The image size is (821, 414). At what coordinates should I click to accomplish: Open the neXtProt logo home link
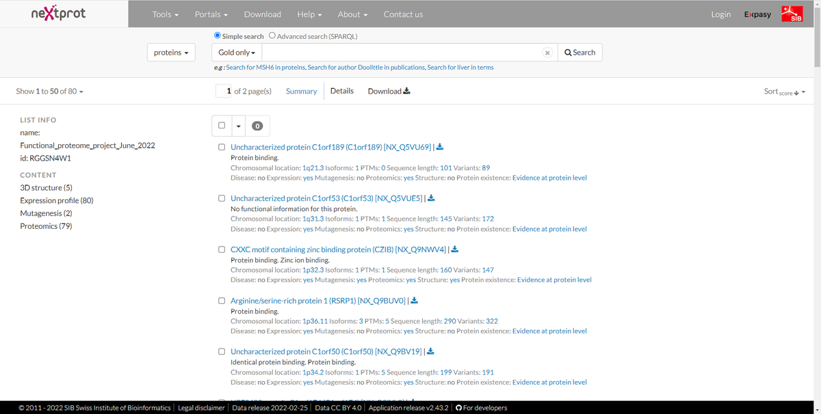[58, 14]
